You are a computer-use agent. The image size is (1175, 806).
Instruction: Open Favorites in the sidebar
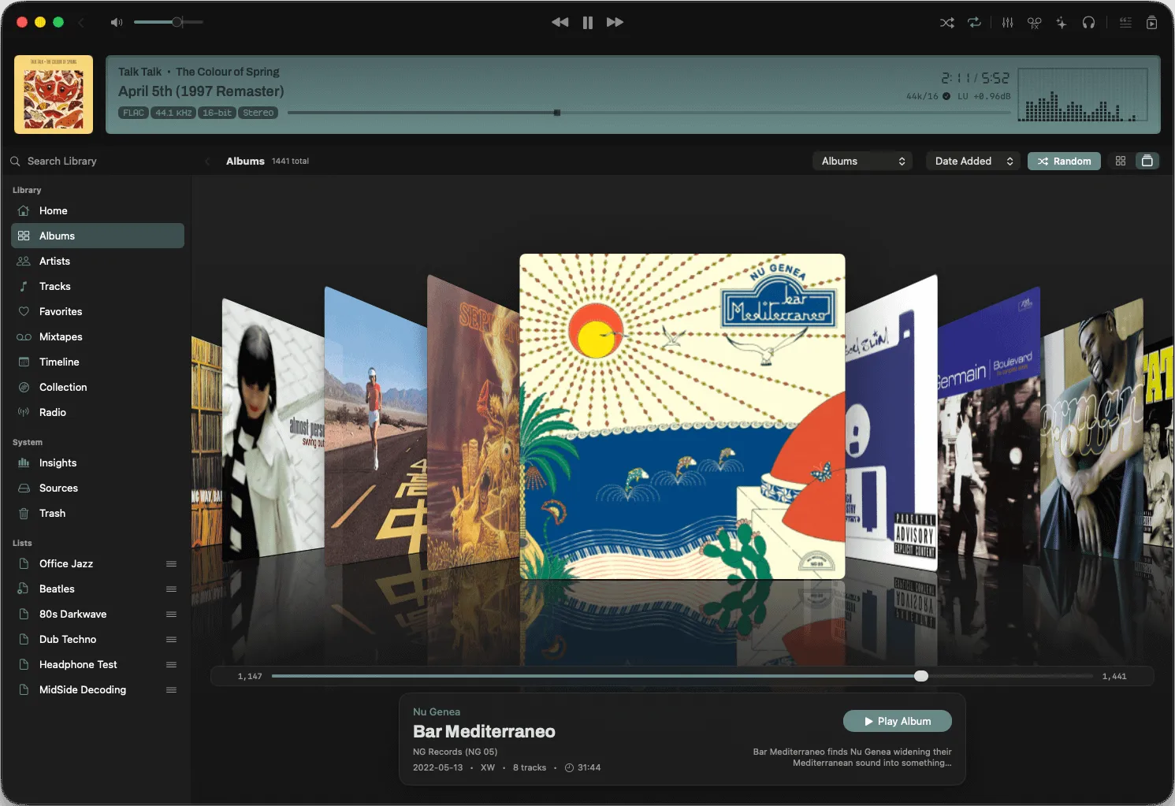coord(98,311)
